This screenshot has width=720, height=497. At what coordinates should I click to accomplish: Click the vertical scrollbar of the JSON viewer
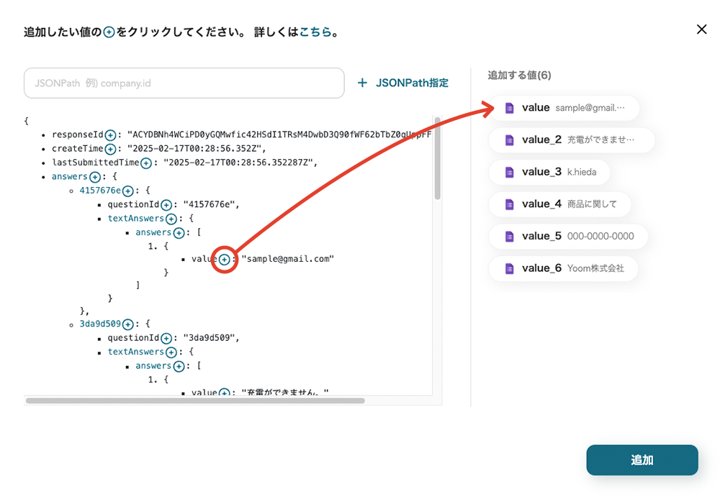click(x=438, y=158)
